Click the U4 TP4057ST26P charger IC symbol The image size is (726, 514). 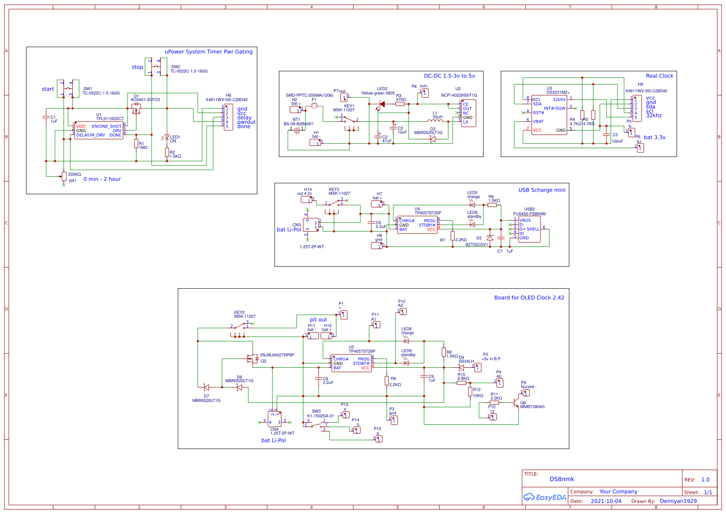click(417, 224)
